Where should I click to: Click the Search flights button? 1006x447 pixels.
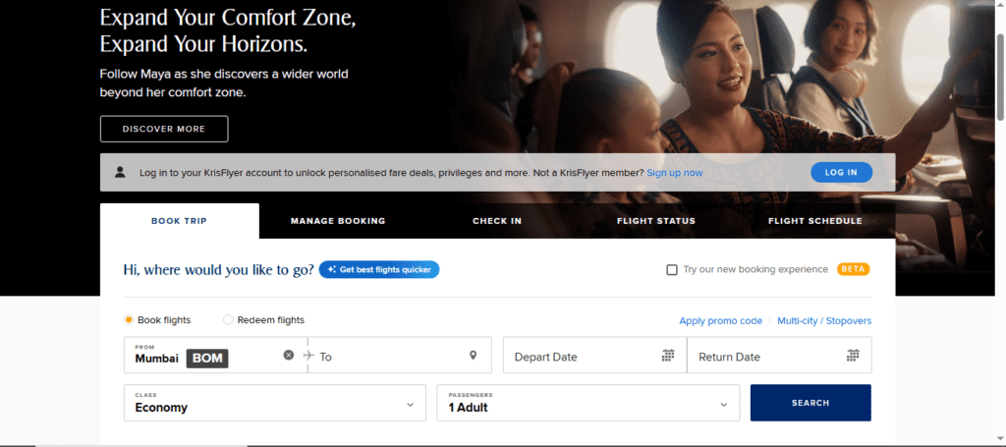(x=810, y=403)
